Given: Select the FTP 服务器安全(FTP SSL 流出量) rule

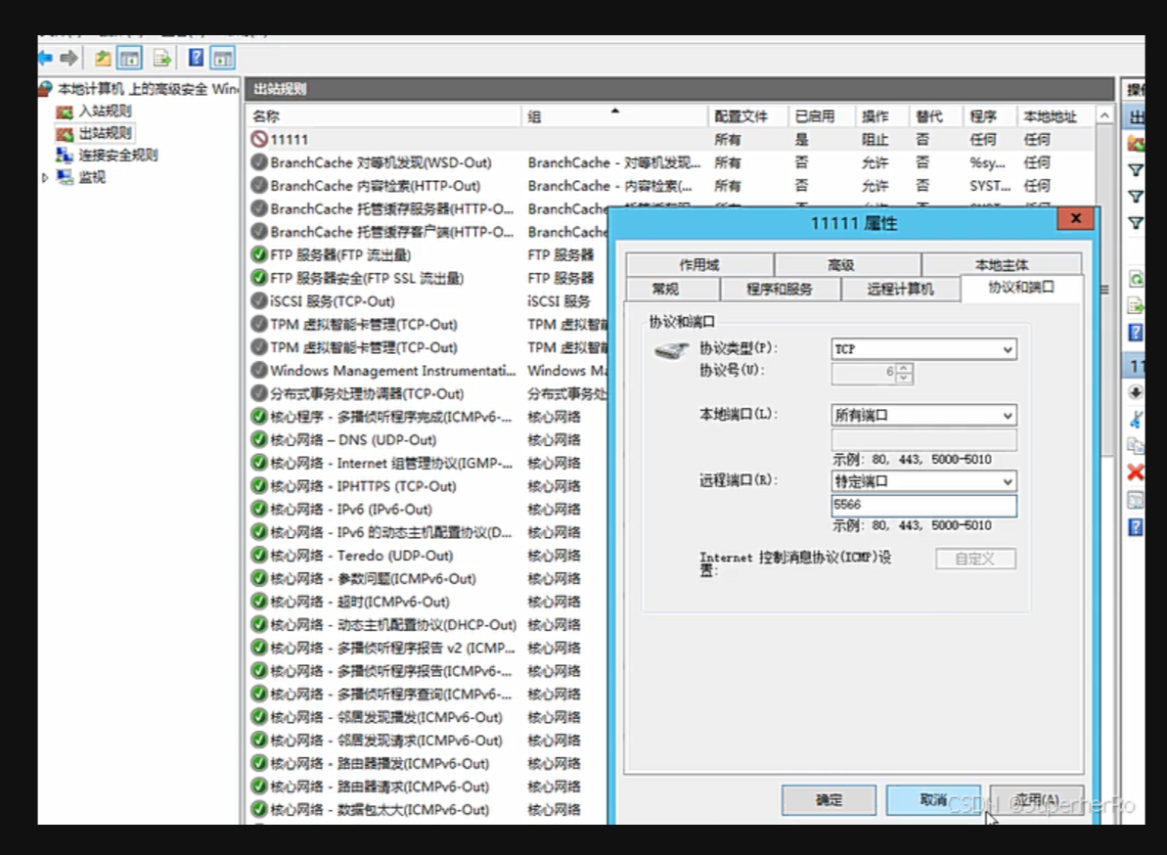Looking at the screenshot, I should coord(367,278).
